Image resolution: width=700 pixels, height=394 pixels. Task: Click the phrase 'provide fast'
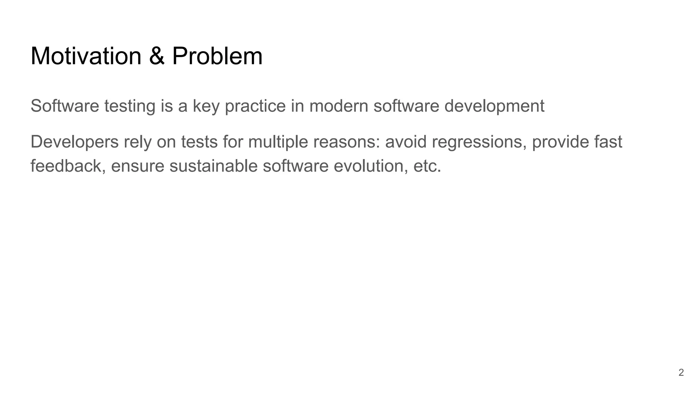(577, 142)
